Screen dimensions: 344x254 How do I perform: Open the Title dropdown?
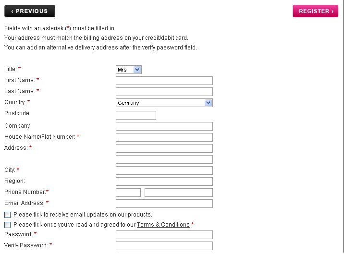coord(129,70)
